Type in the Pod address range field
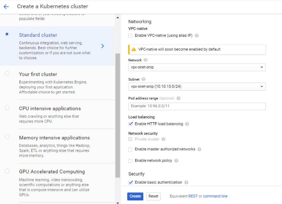This screenshot has height=204, width=282. click(x=197, y=106)
